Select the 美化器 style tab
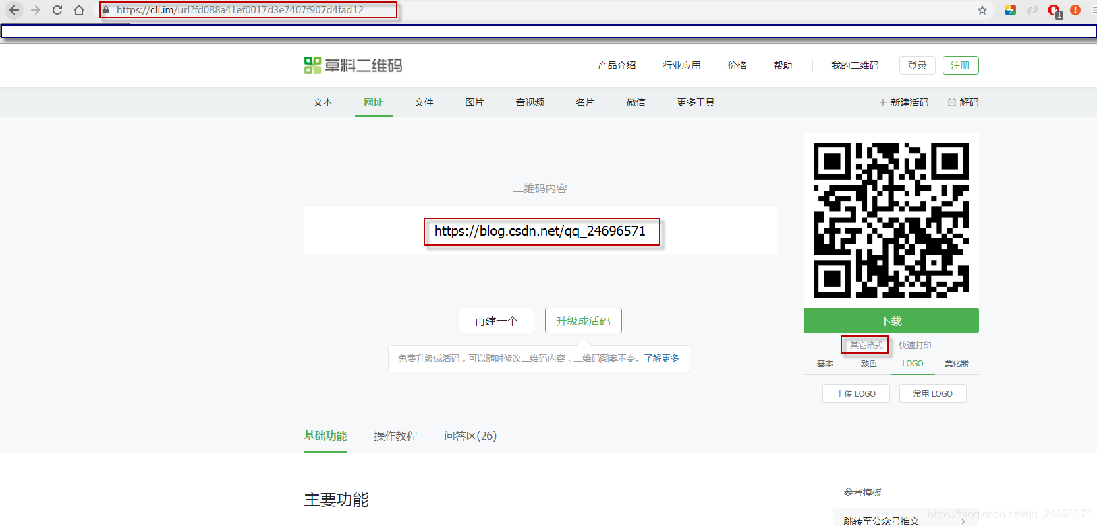The width and height of the screenshot is (1097, 526). (957, 364)
